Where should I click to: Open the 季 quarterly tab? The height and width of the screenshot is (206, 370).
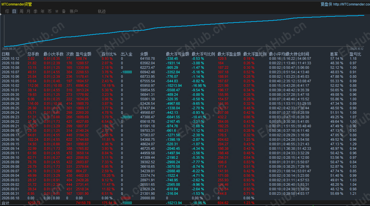pos(35,11)
